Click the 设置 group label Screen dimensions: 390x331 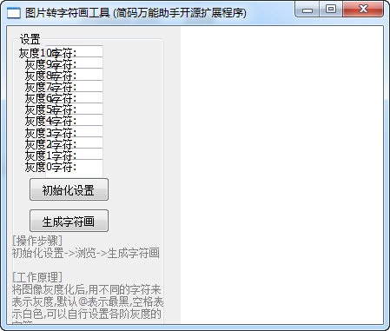coord(30,39)
